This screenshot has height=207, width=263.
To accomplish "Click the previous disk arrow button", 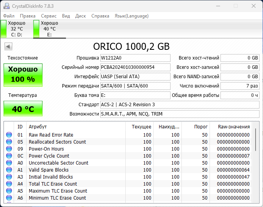I will tap(8, 47).
